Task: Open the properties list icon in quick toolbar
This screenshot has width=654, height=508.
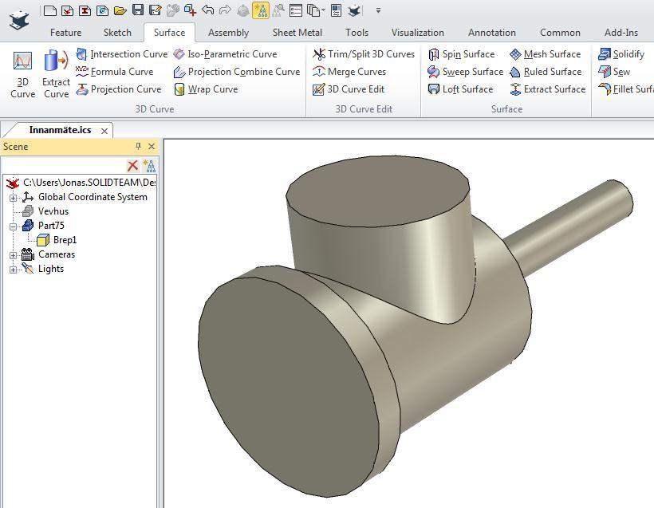Action: 295,10
